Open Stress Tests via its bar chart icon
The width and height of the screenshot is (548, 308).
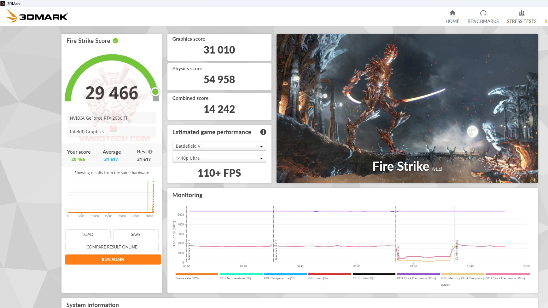point(521,13)
